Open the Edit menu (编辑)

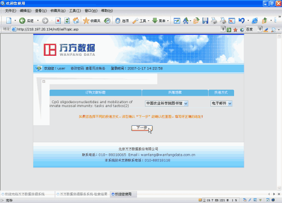tap(25, 11)
